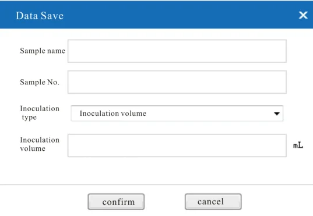Open the Inoculation type combo box
This screenshot has height=216, width=313.
177,114
